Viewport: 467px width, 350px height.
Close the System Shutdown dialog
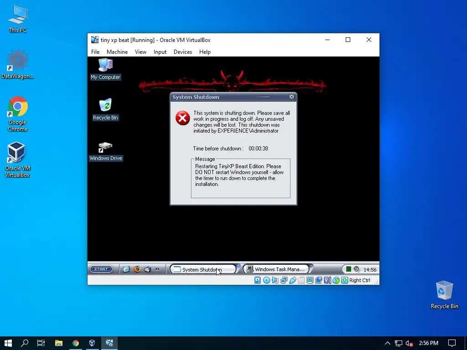[x=291, y=97]
